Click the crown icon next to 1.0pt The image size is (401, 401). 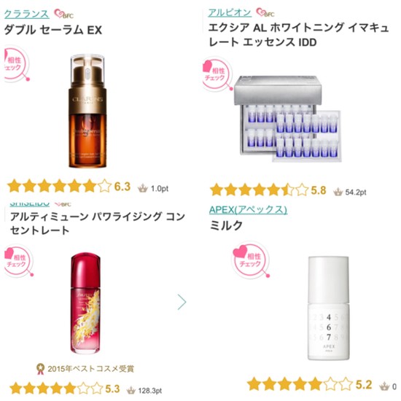coord(143,189)
